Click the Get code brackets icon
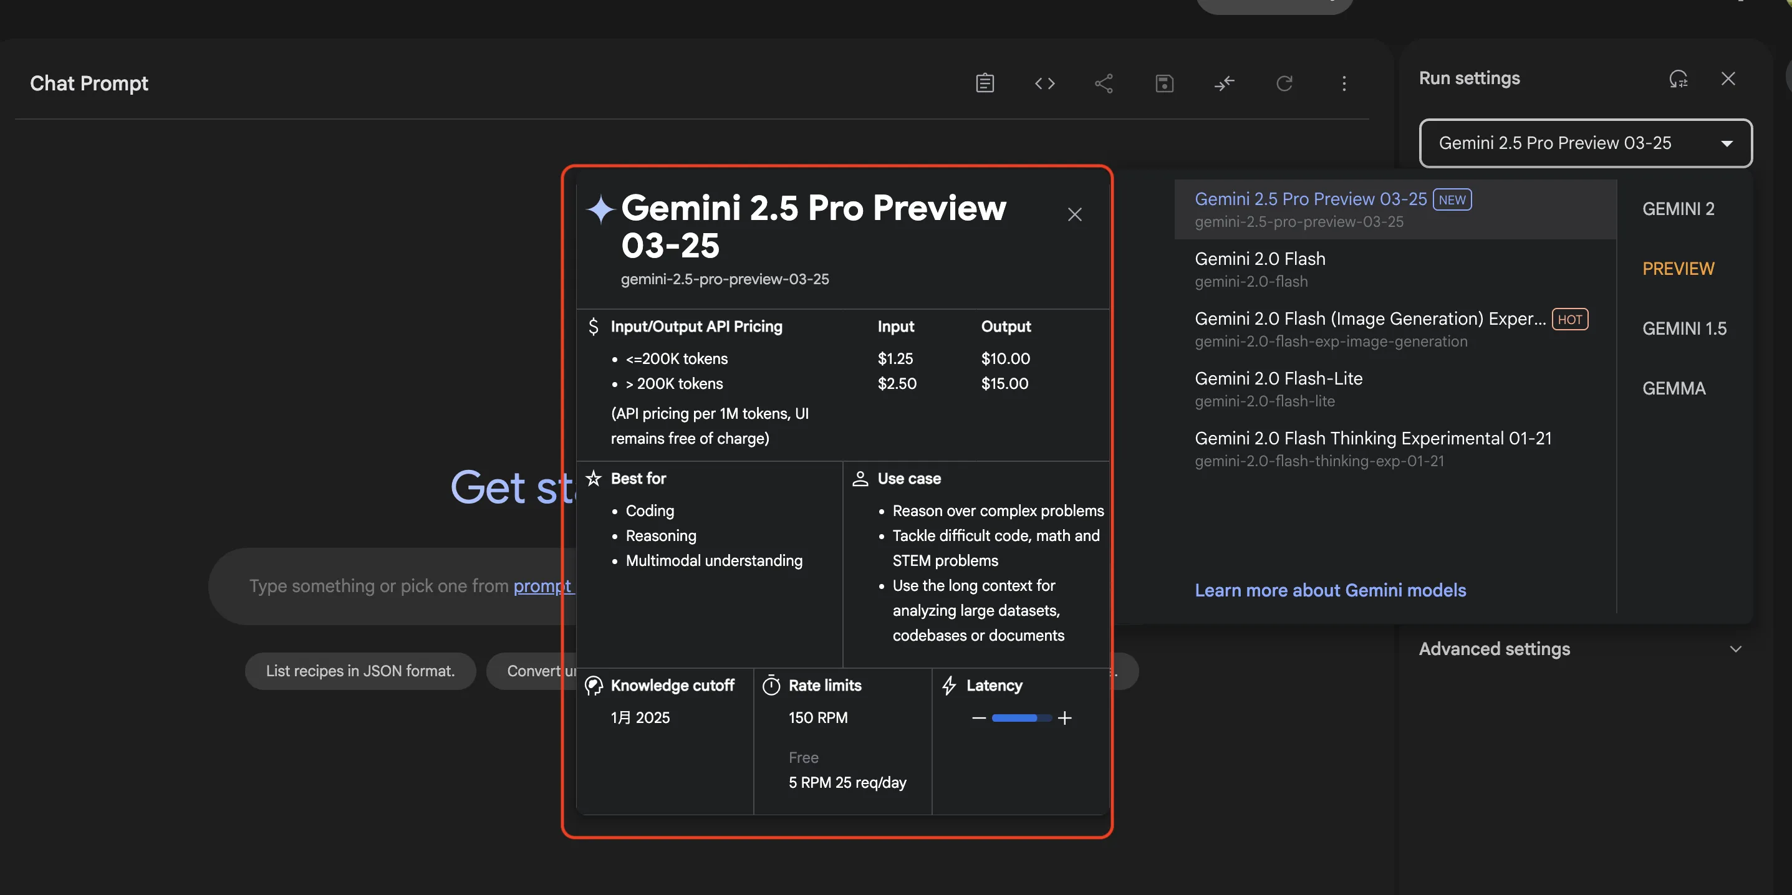 tap(1044, 84)
